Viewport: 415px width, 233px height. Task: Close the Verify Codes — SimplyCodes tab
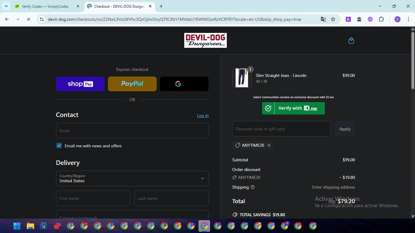(78, 6)
